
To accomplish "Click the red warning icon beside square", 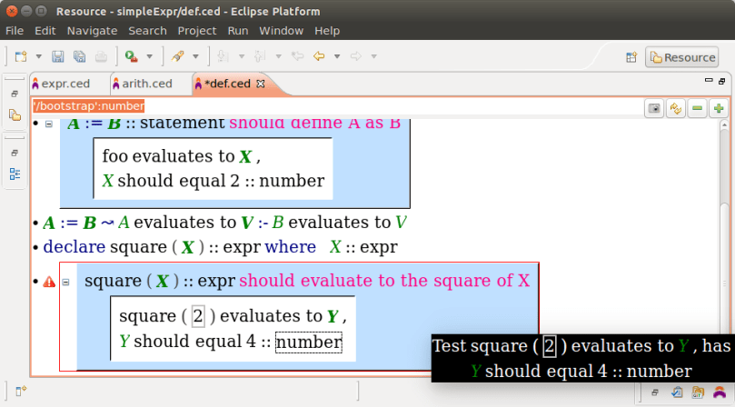I will (49, 282).
